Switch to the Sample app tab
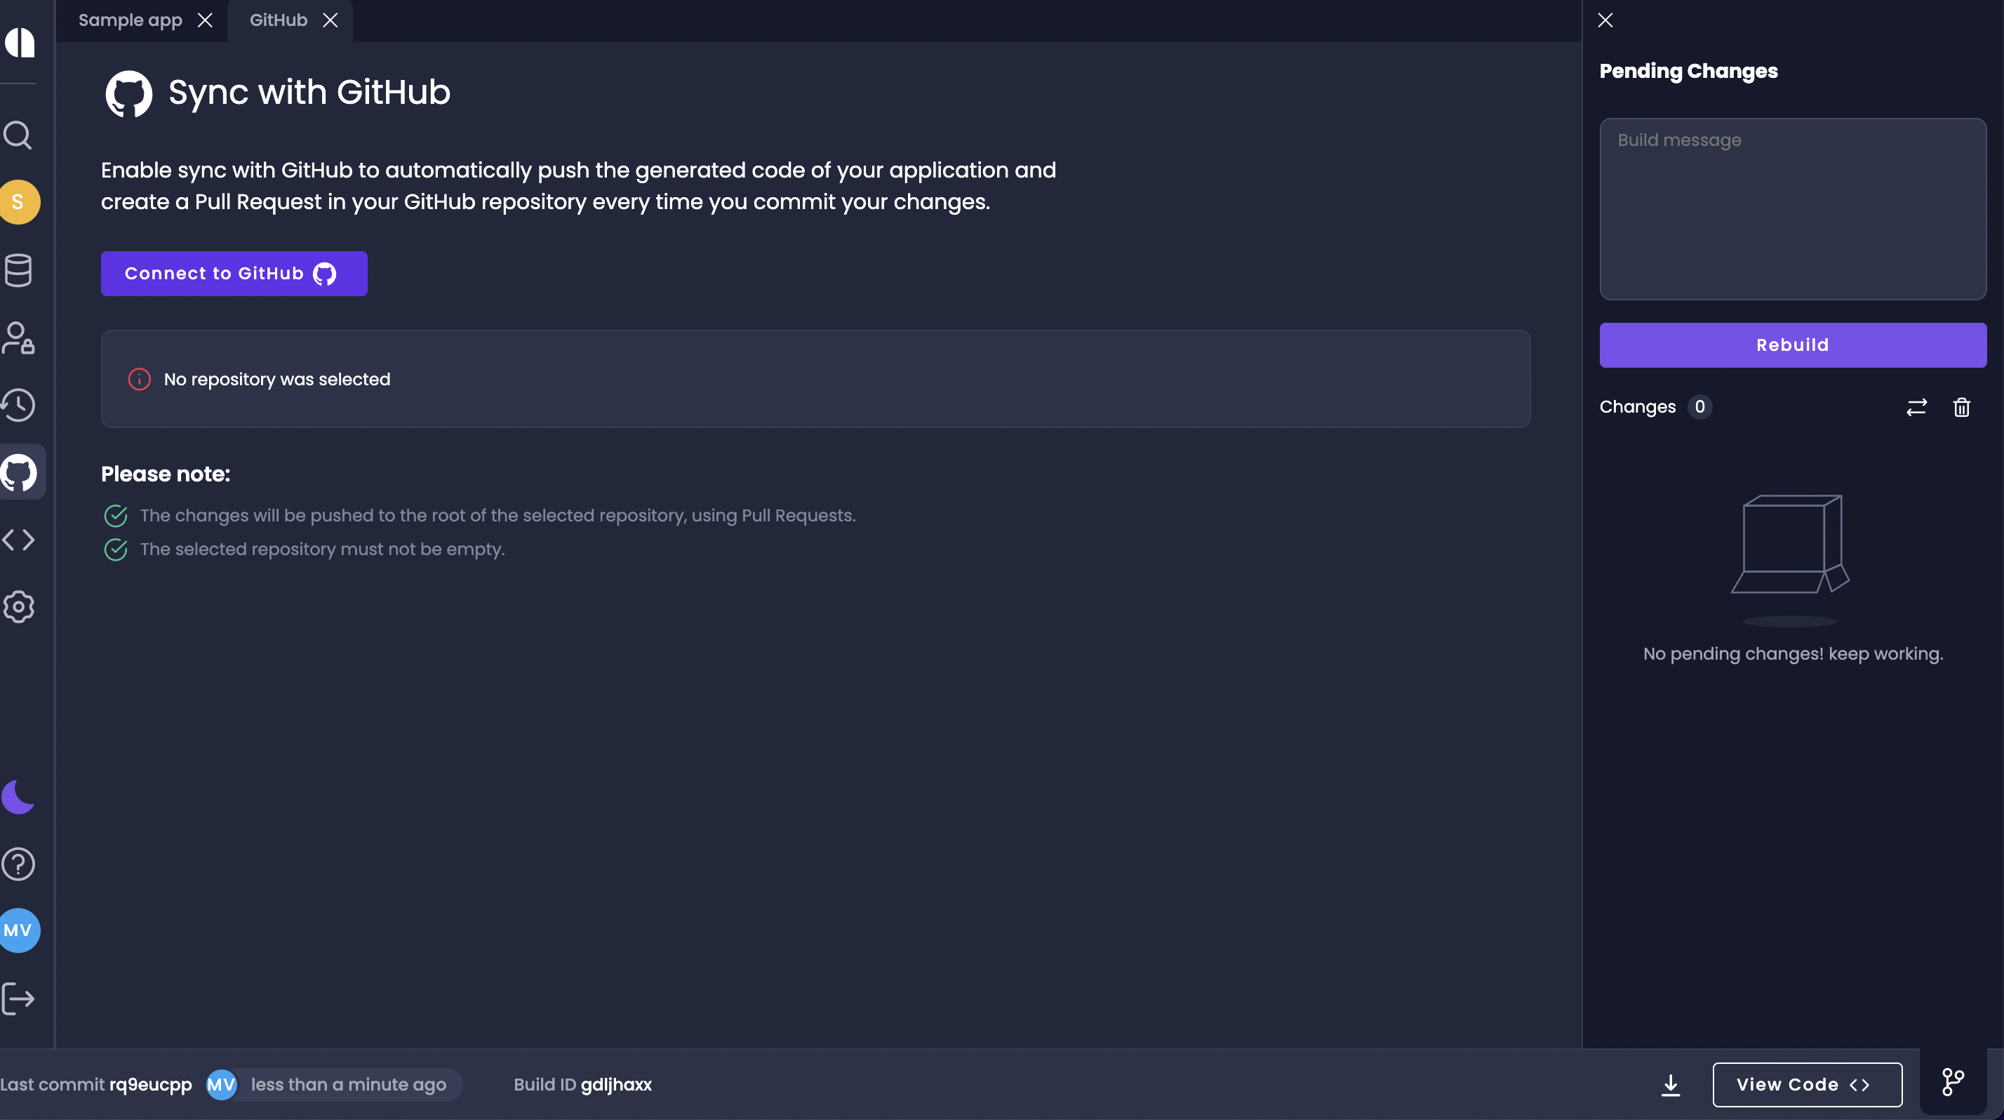2004x1120 pixels. (130, 20)
